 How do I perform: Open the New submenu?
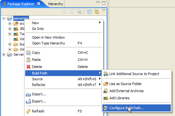pos(63,23)
